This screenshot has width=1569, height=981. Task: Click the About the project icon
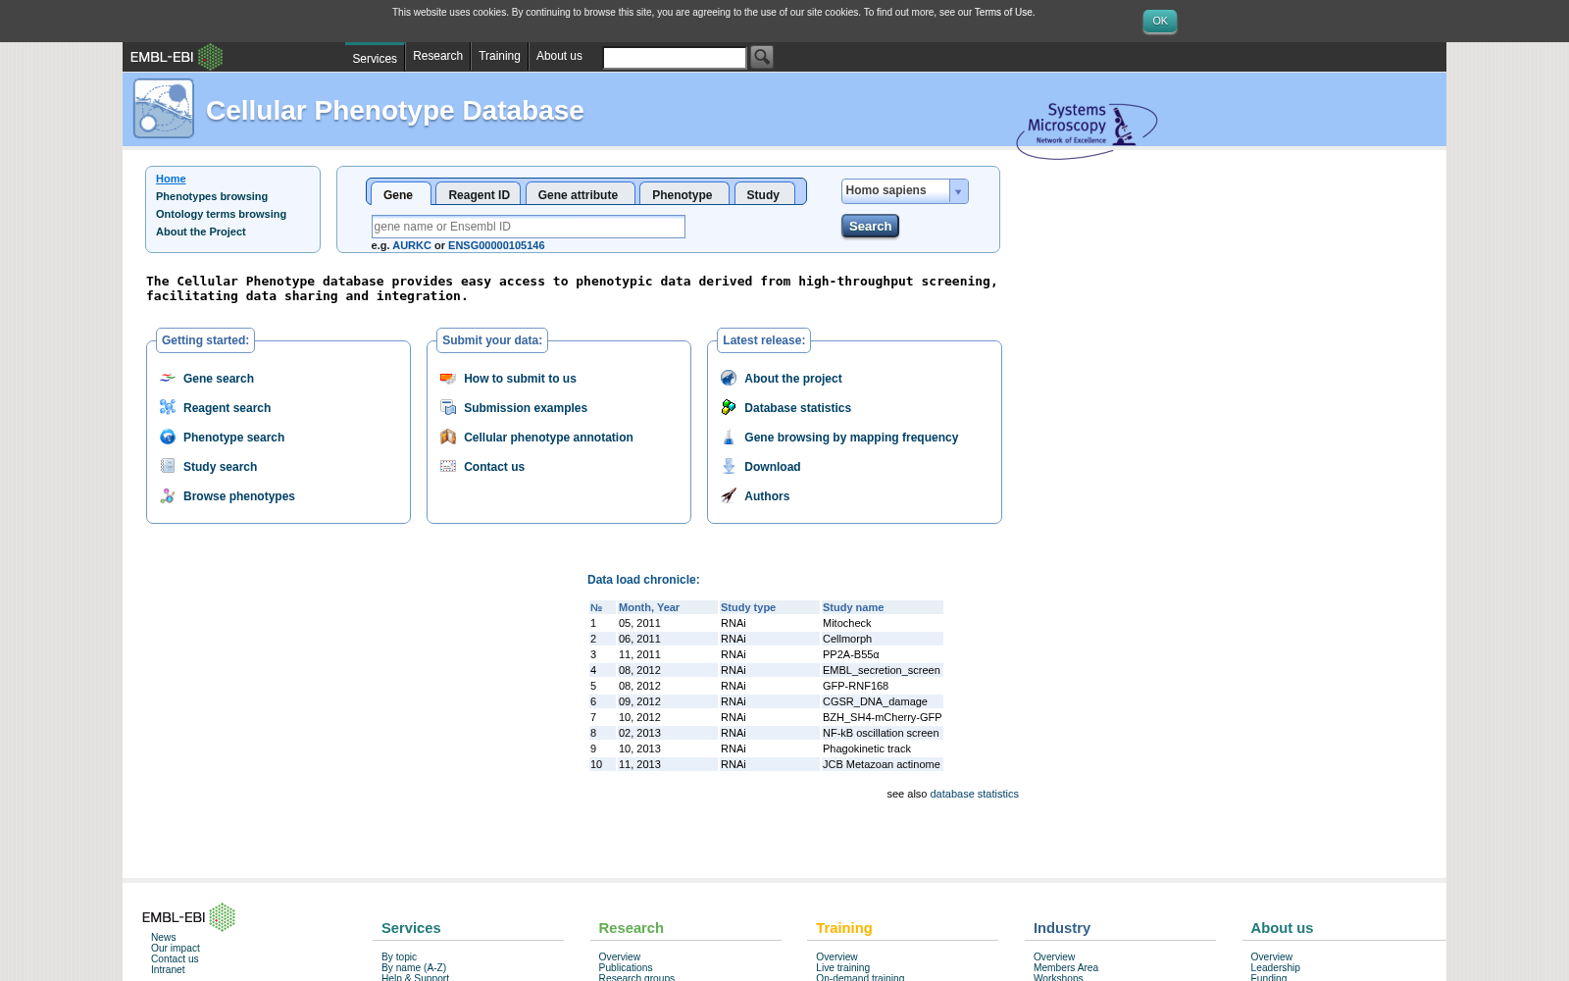pyautogui.click(x=729, y=378)
